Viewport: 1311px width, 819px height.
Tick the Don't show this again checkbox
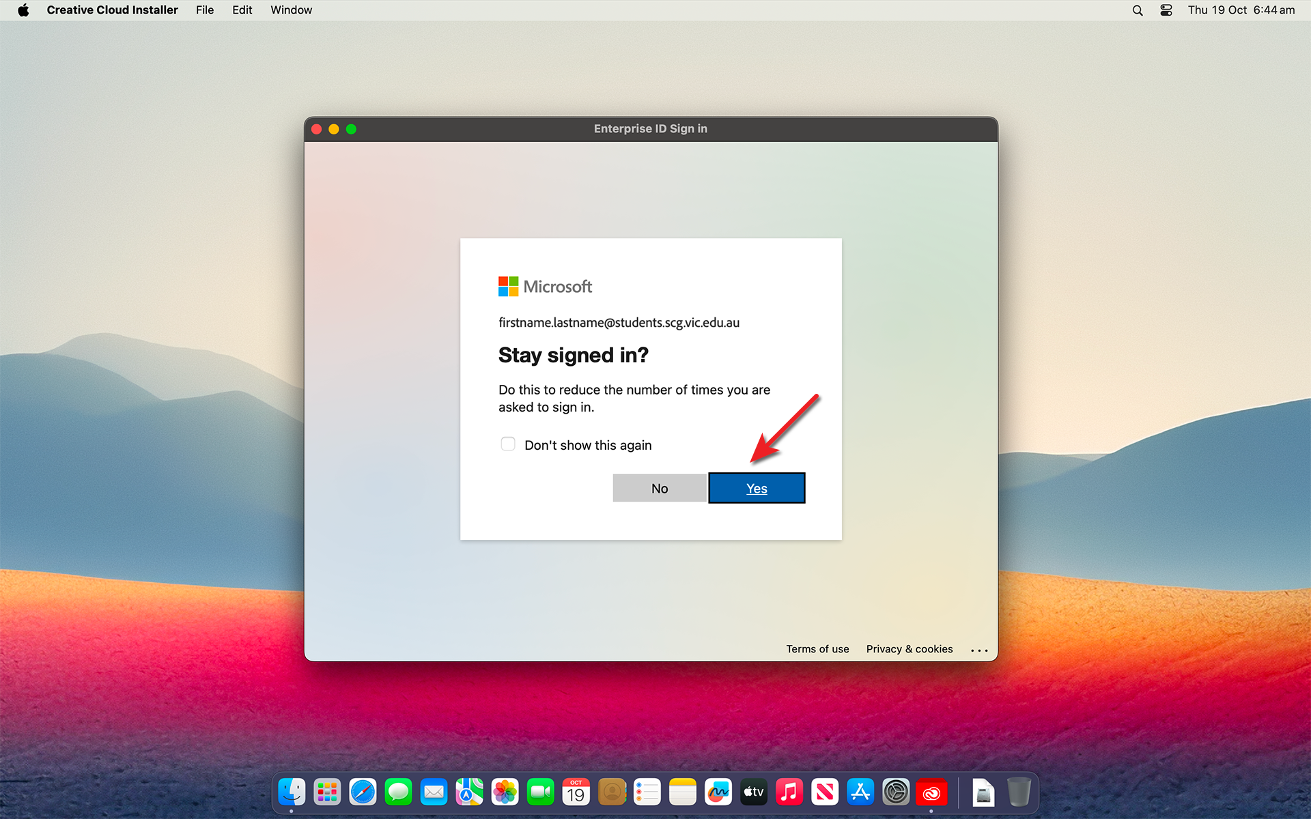(508, 444)
